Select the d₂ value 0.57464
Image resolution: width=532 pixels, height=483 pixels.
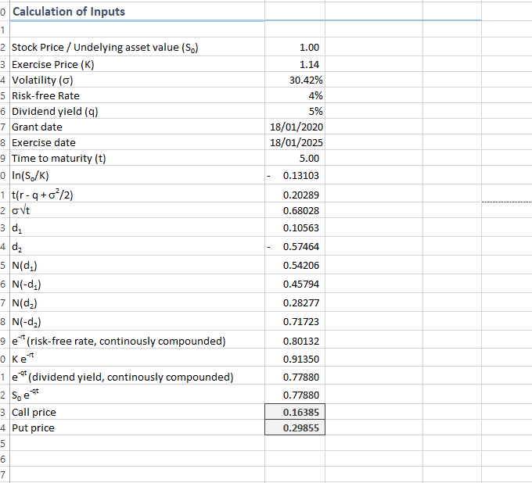pos(295,246)
